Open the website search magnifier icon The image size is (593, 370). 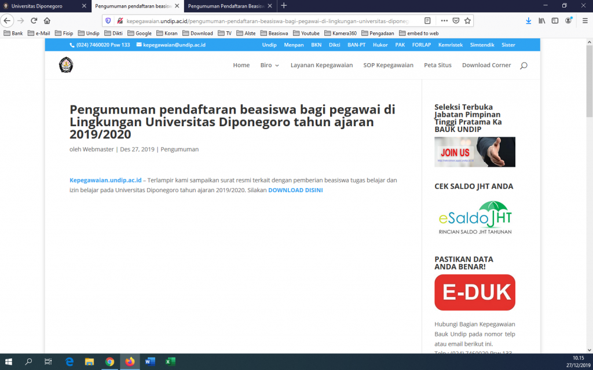tap(524, 65)
